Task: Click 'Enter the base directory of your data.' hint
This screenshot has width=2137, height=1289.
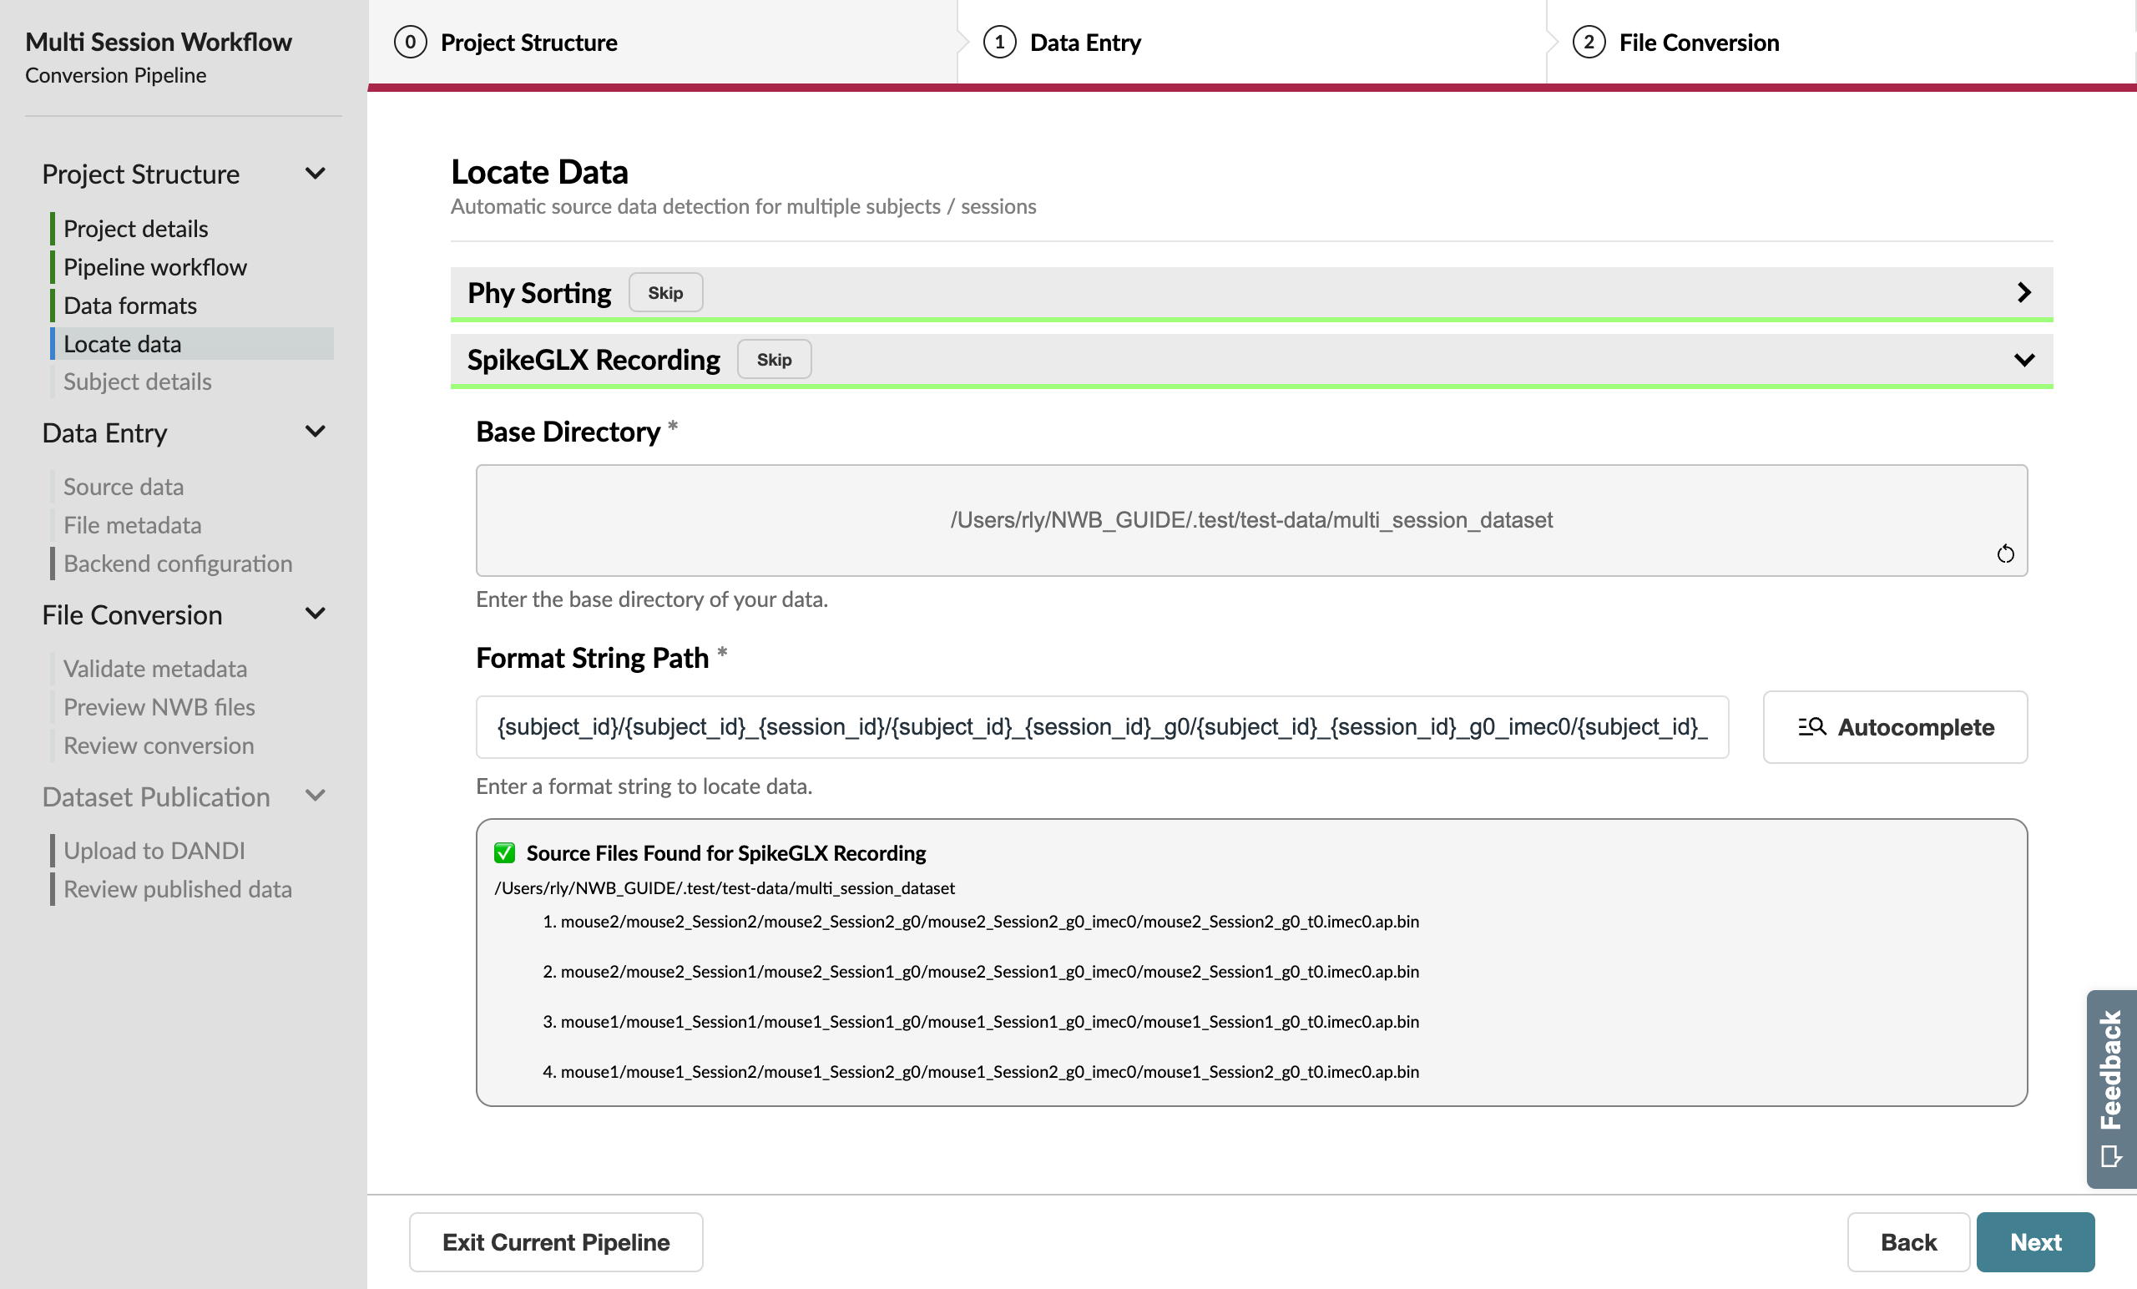Action: point(651,599)
